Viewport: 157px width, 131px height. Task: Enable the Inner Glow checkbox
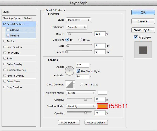pyautogui.click(x=5, y=53)
